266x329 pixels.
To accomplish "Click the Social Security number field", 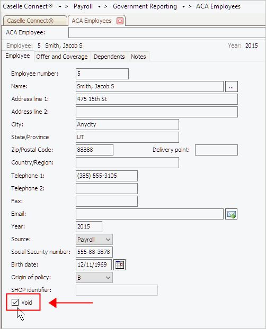I will pyautogui.click(x=94, y=252).
